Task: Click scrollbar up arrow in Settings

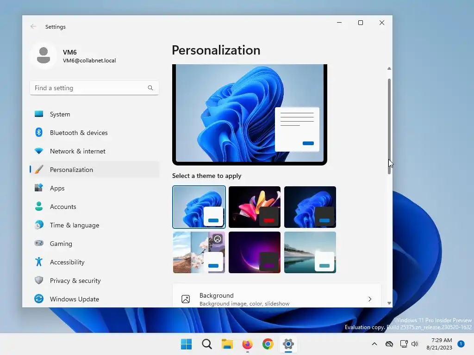Action: (x=389, y=68)
